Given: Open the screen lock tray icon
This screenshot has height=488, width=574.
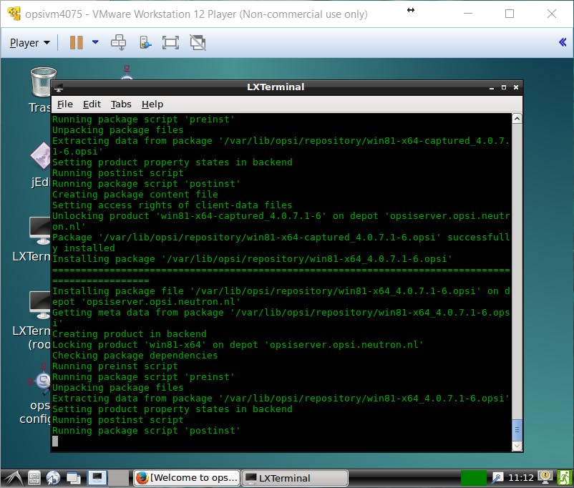Looking at the screenshot, I should click(545, 477).
